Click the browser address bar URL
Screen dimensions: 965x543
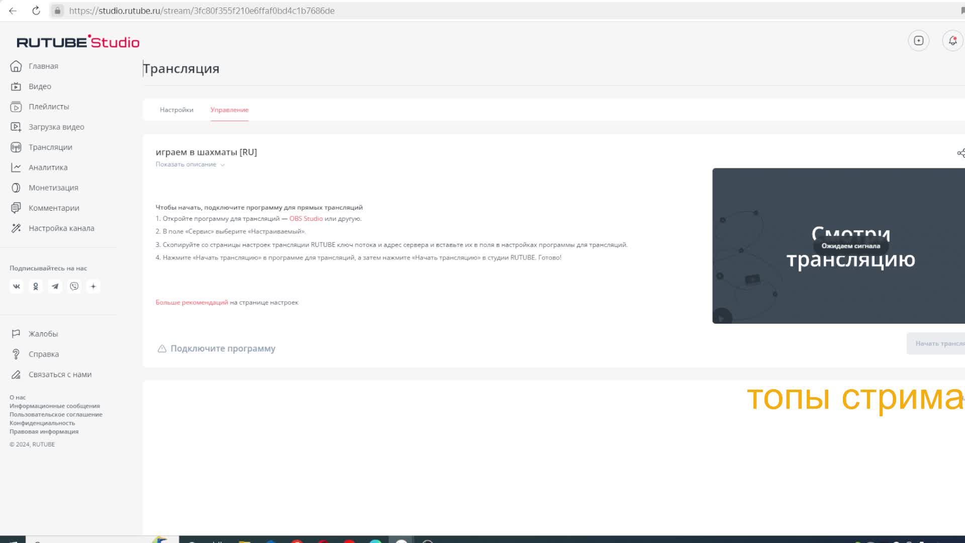201,11
